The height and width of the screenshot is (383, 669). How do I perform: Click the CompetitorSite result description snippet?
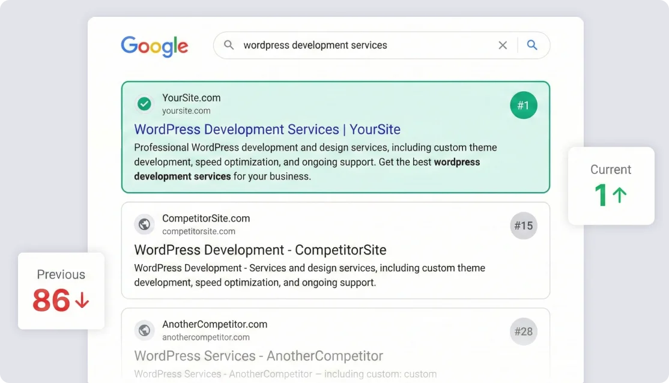coord(309,275)
